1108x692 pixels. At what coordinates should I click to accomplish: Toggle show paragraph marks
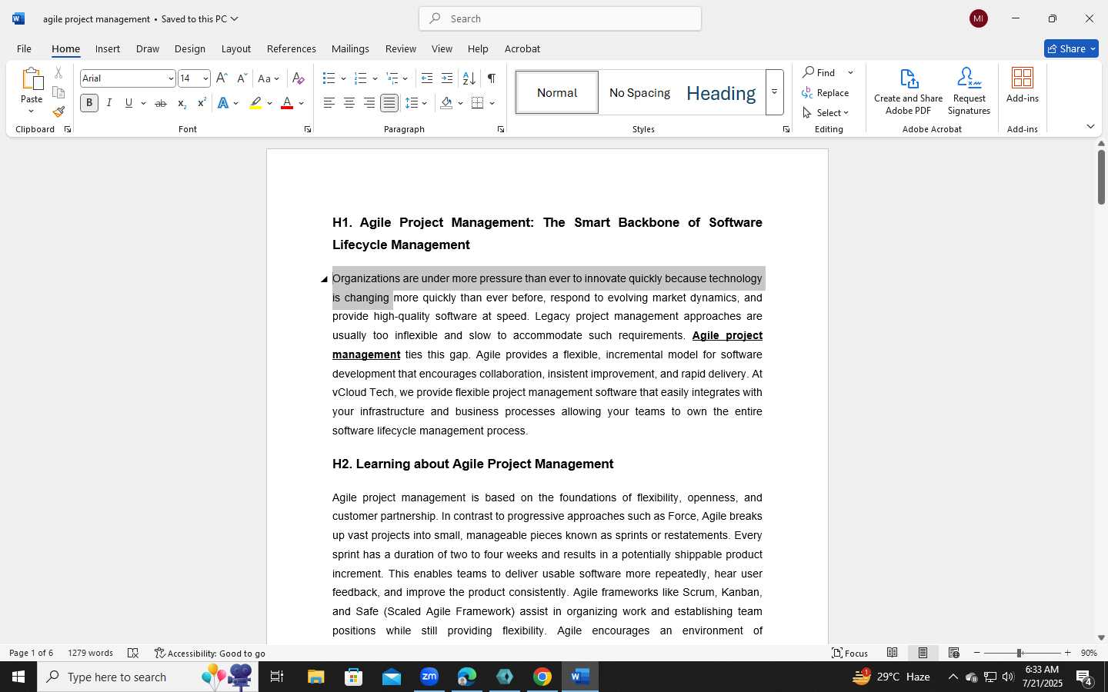click(492, 78)
